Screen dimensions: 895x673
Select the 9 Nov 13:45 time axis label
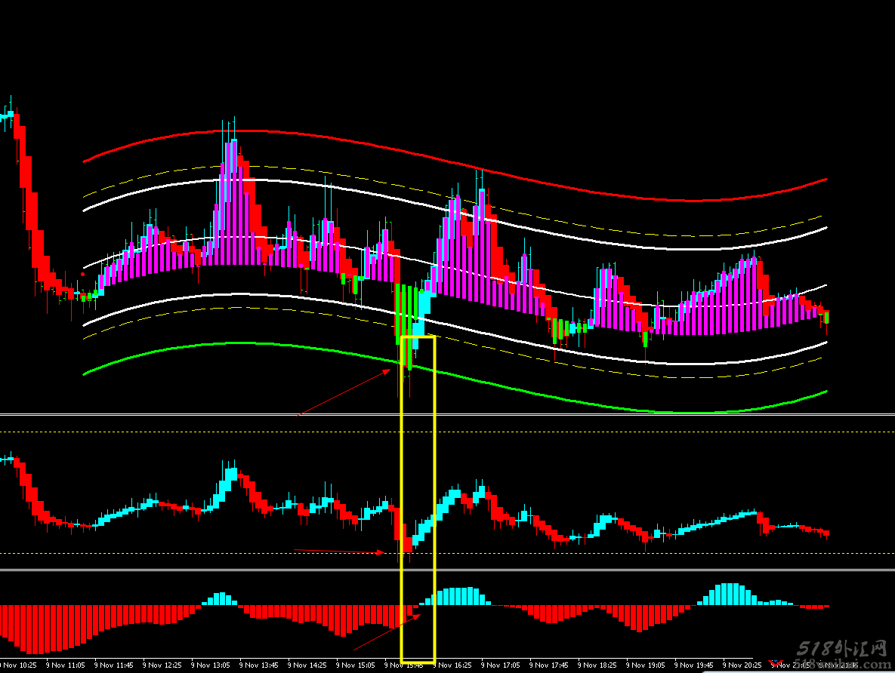point(260,666)
